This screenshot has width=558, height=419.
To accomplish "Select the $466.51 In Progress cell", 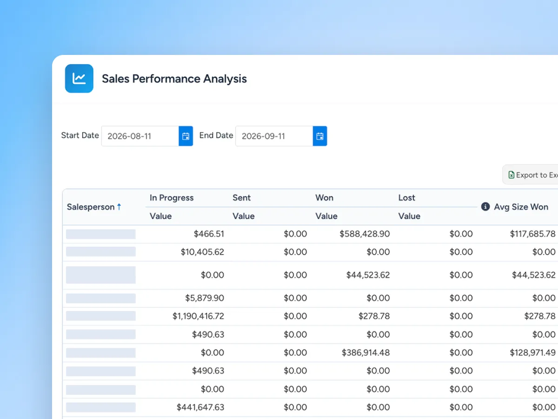I will 209,234.
